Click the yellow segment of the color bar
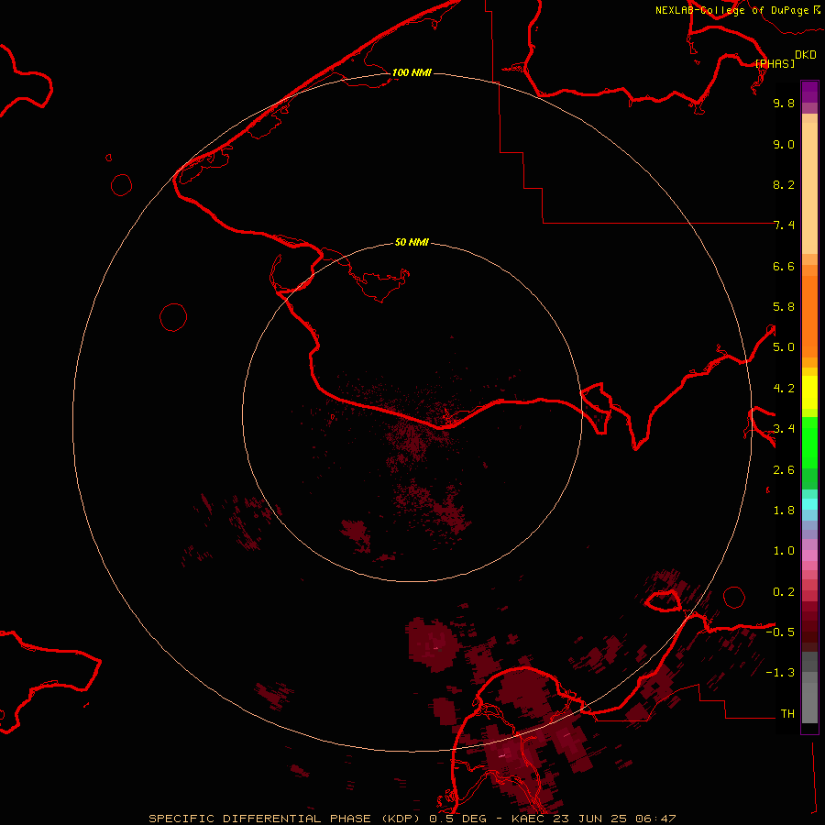 click(809, 392)
